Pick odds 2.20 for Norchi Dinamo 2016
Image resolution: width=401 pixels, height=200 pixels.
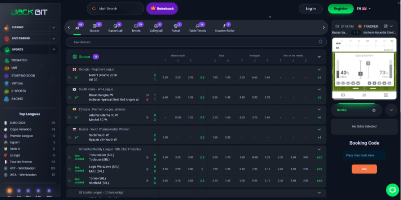point(165,77)
